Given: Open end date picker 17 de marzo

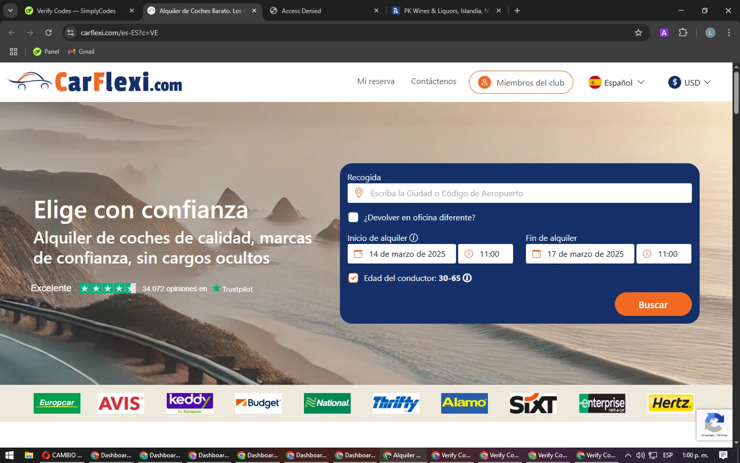Looking at the screenshot, I should [580, 254].
